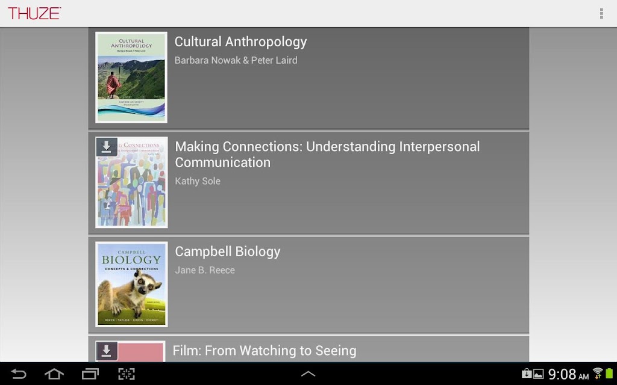Open the Cultural Anthropology title
This screenshot has width=617, height=385.
(x=240, y=42)
